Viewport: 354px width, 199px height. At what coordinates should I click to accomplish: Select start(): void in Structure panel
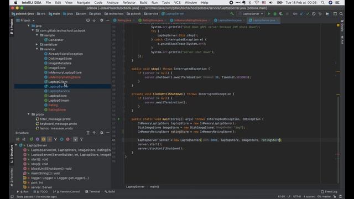pyautogui.click(x=39, y=159)
